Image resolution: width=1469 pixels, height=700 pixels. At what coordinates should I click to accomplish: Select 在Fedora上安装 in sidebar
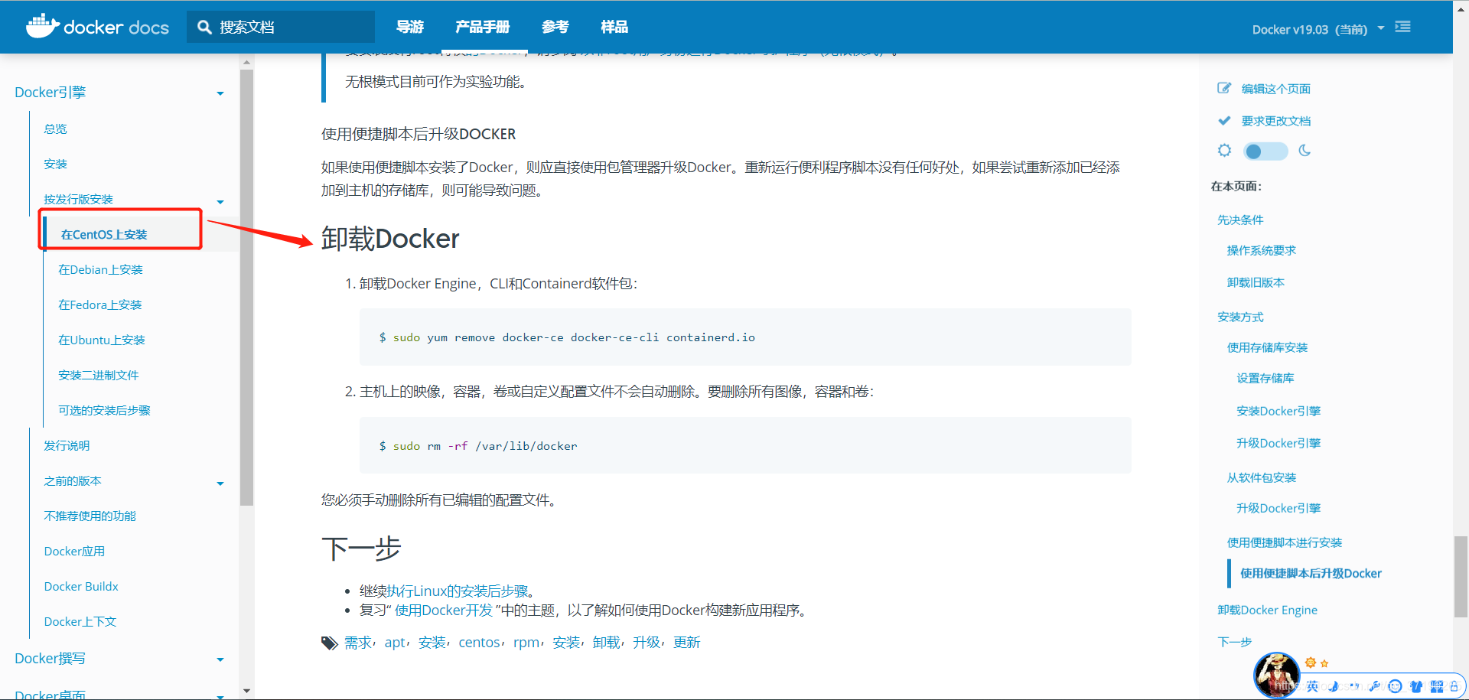100,304
